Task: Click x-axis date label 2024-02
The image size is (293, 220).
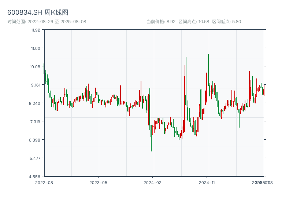Action: 152,183
